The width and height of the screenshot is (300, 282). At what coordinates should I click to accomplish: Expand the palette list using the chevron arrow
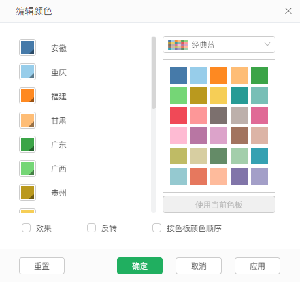pyautogui.click(x=267, y=44)
